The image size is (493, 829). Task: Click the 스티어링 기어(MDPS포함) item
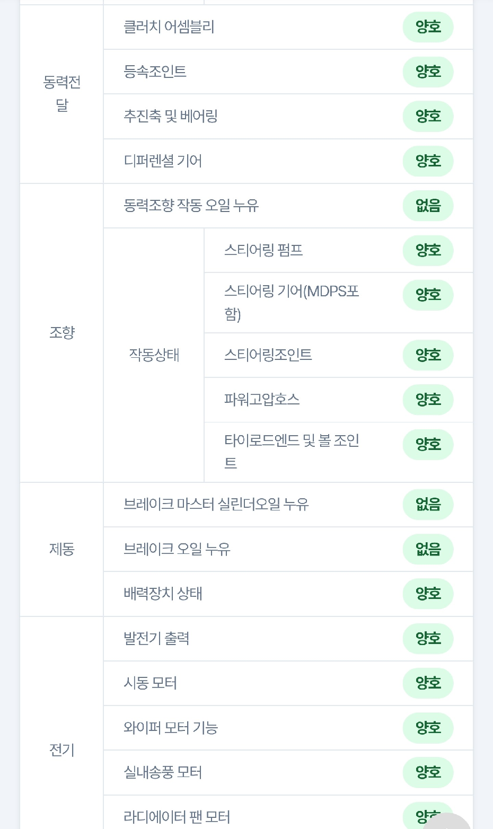tap(292, 303)
